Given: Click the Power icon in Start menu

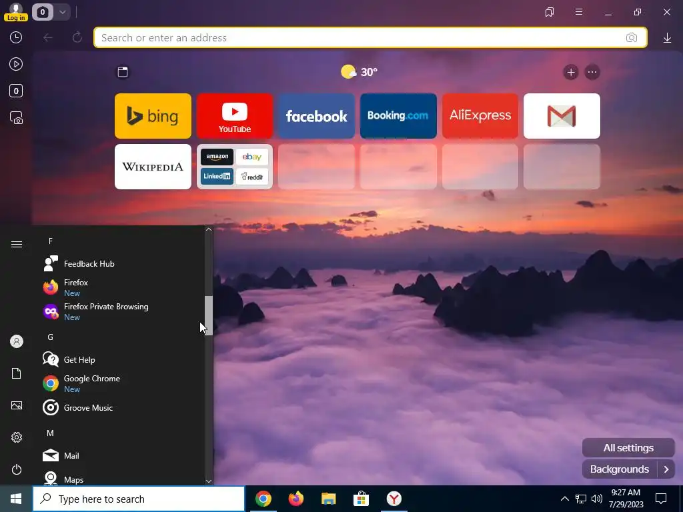Looking at the screenshot, I should [17, 470].
